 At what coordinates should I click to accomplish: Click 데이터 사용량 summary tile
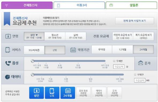(x=99, y=93)
